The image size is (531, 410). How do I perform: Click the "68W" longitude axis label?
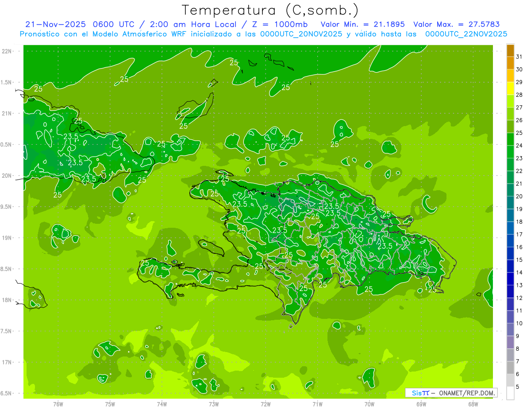coord(473,404)
